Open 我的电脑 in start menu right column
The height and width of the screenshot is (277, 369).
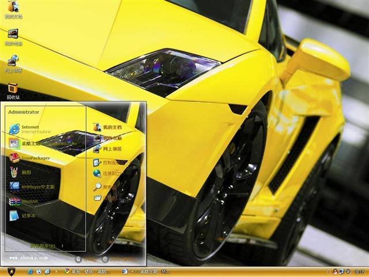[x=107, y=138]
